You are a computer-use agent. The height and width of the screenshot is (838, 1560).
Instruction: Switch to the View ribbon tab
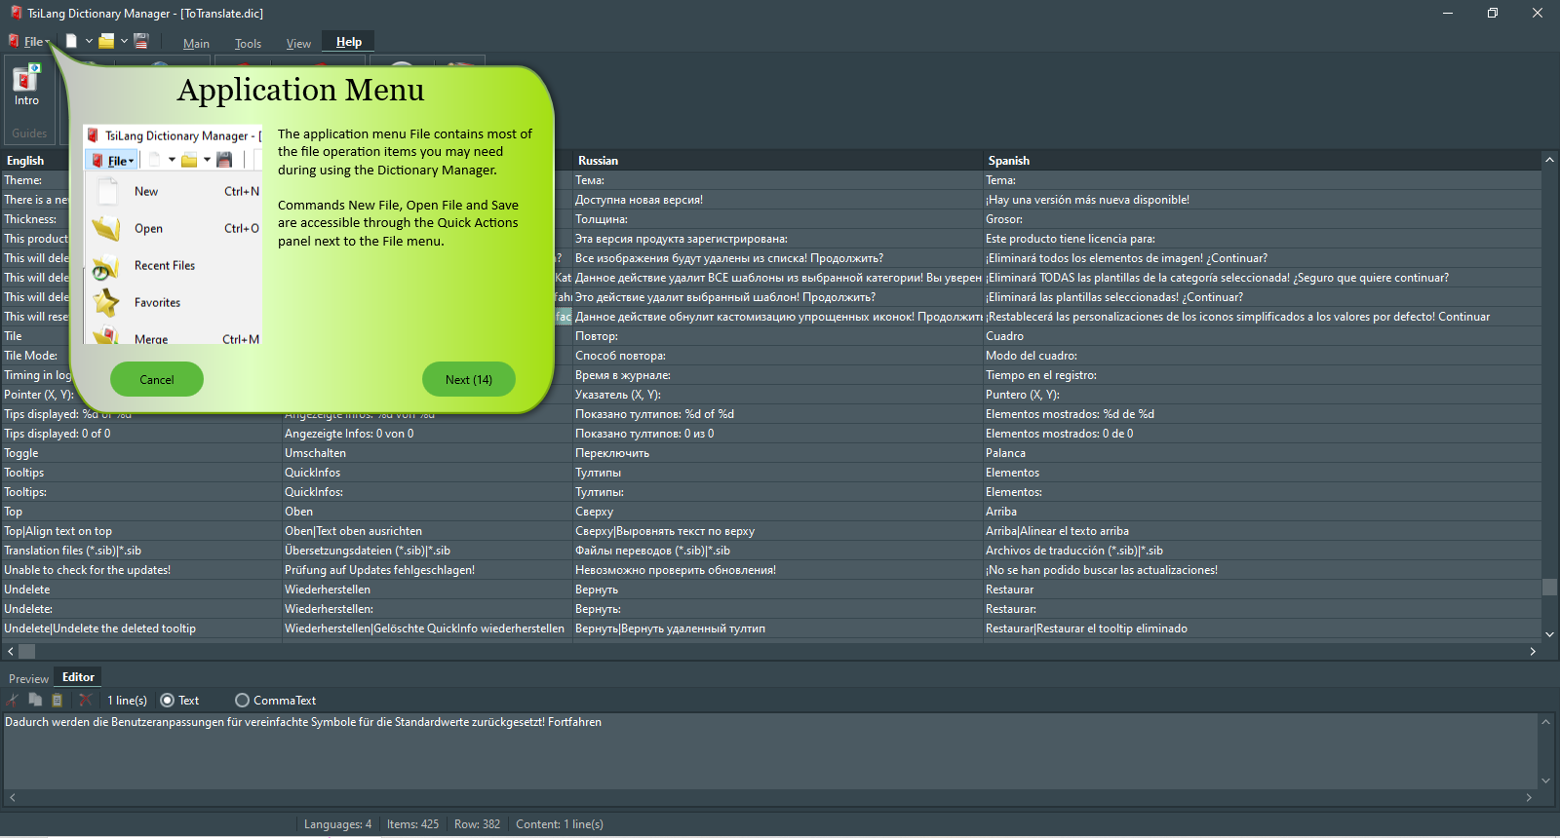point(298,43)
